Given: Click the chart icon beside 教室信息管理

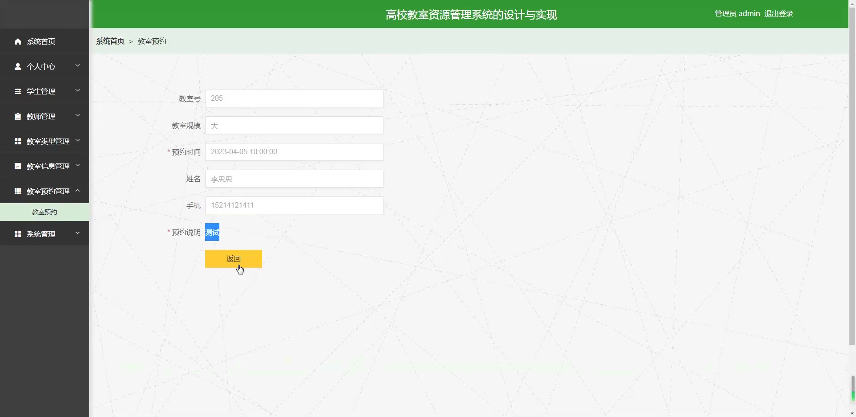Looking at the screenshot, I should pos(18,166).
